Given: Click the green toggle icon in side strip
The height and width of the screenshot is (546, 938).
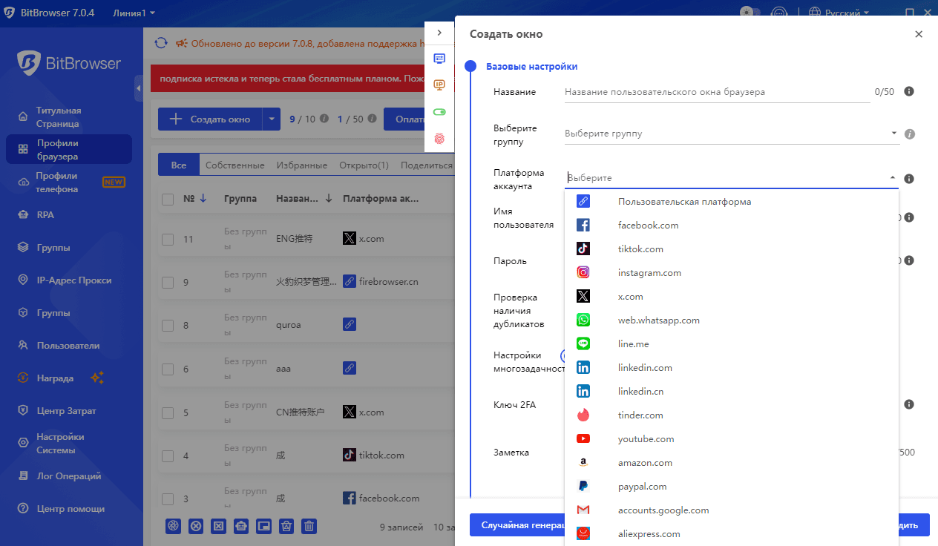Looking at the screenshot, I should [x=439, y=111].
